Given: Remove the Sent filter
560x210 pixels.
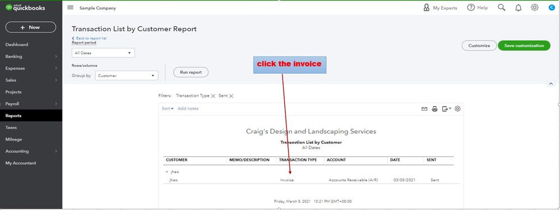Looking at the screenshot, I should [x=231, y=96].
